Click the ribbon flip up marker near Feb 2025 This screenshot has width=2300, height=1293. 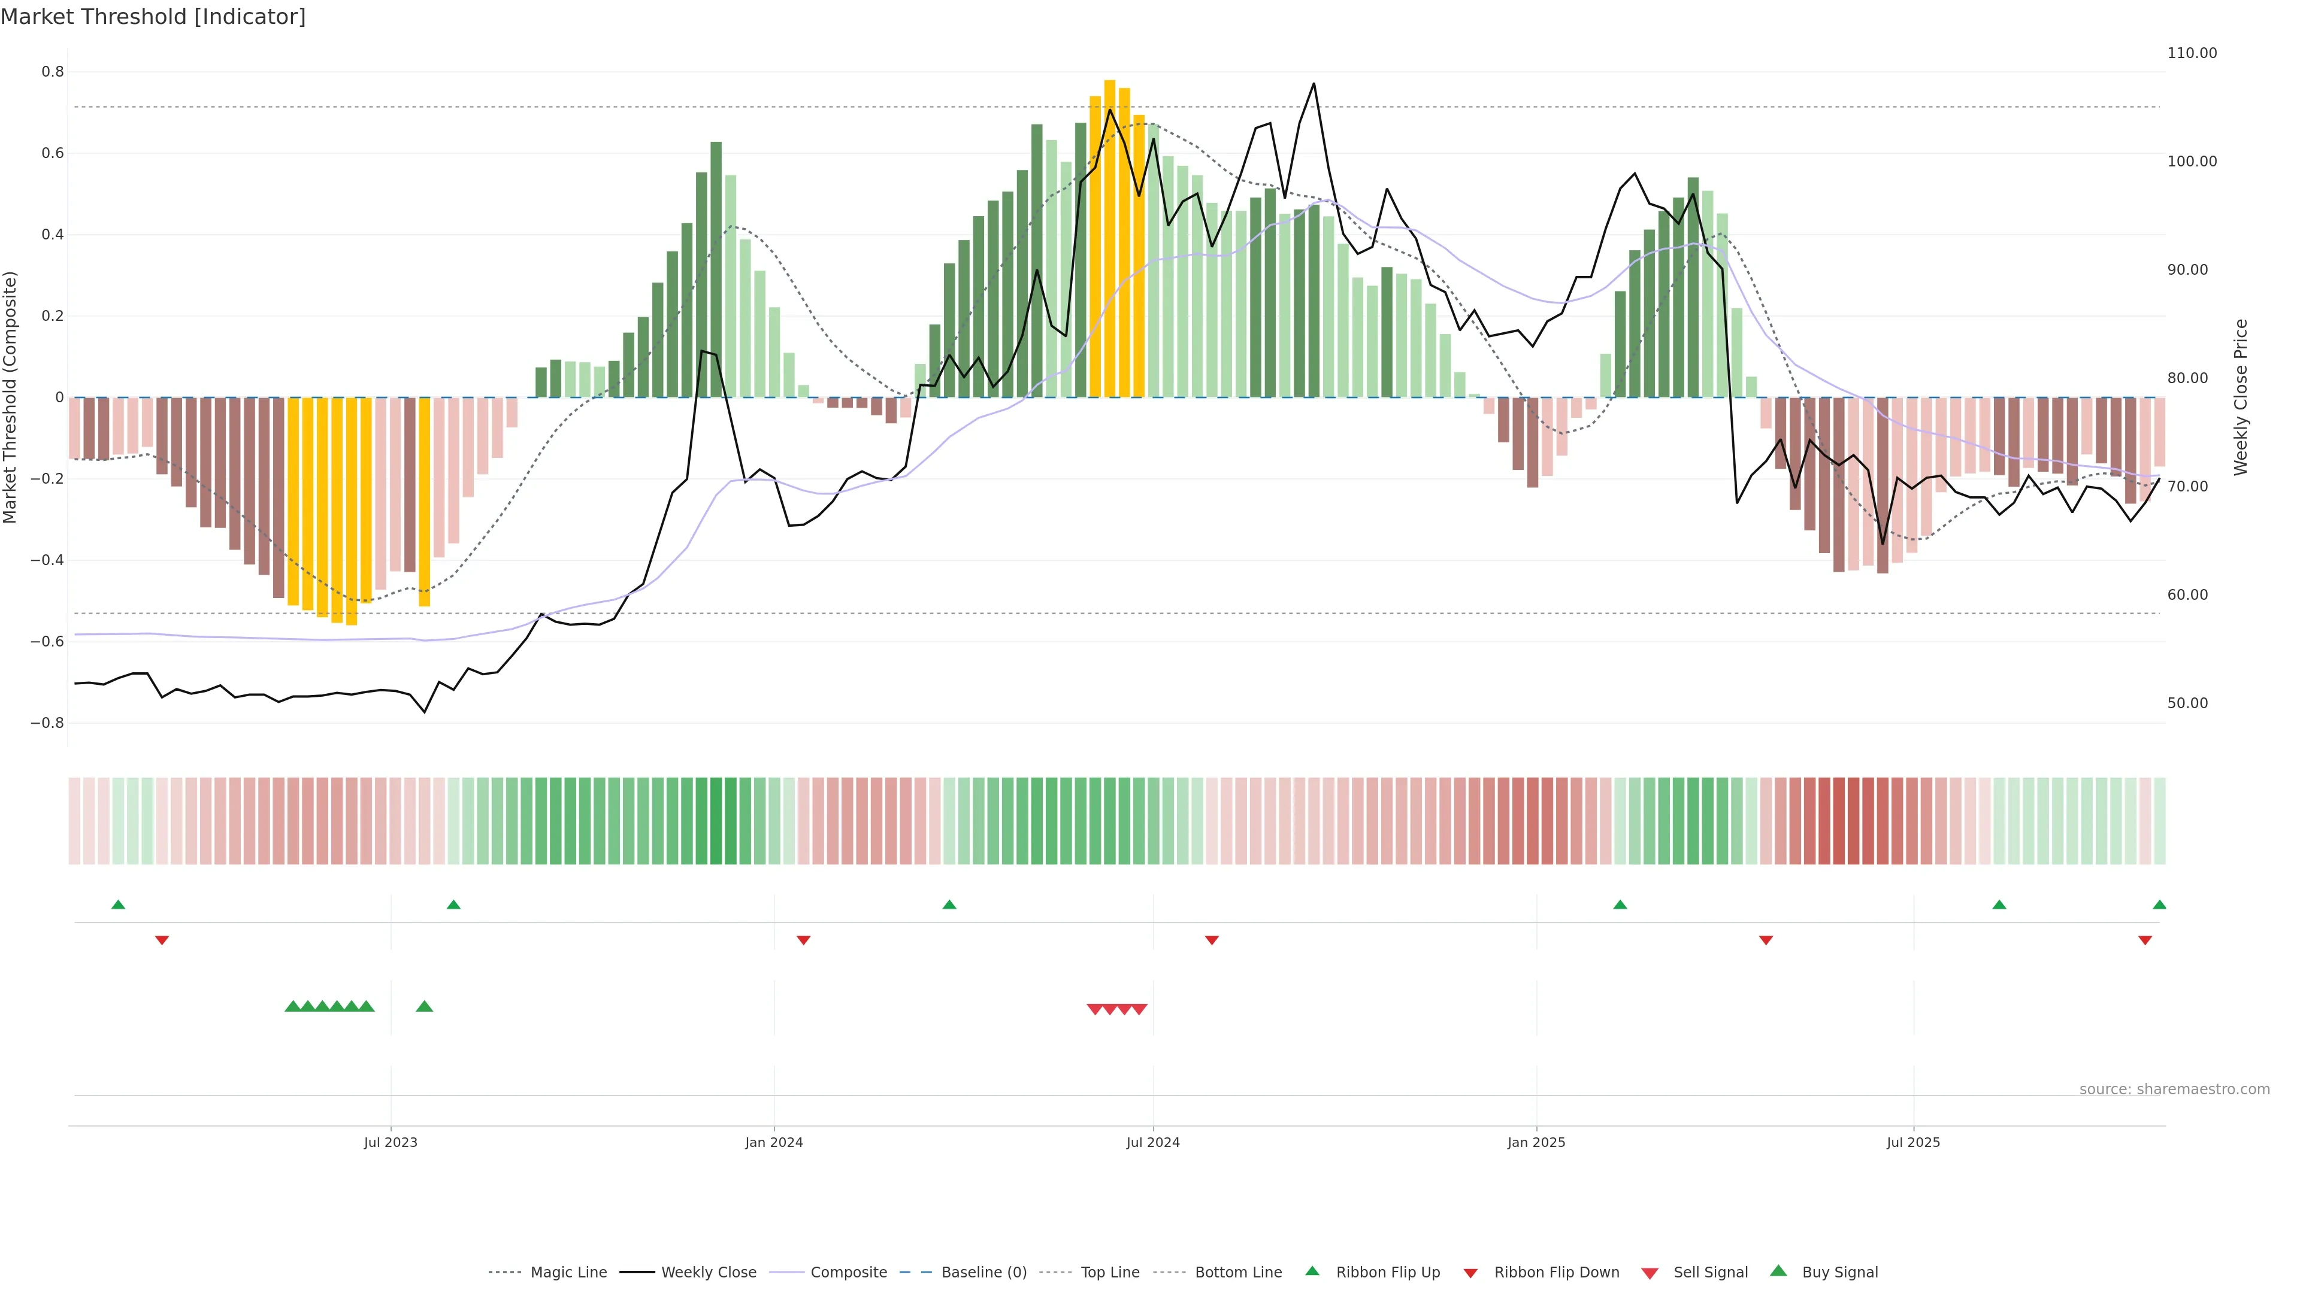[1620, 905]
